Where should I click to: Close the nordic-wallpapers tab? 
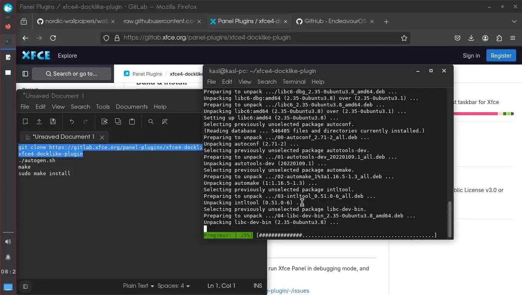coord(113,22)
